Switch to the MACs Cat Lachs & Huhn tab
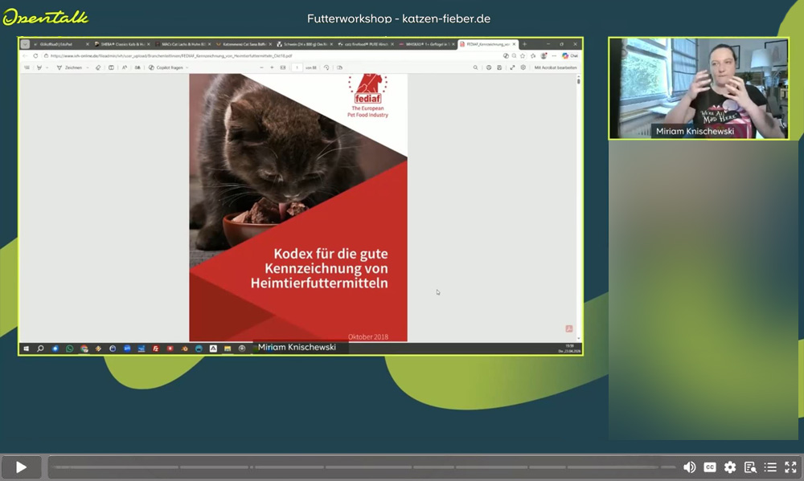The width and height of the screenshot is (804, 481). point(183,44)
